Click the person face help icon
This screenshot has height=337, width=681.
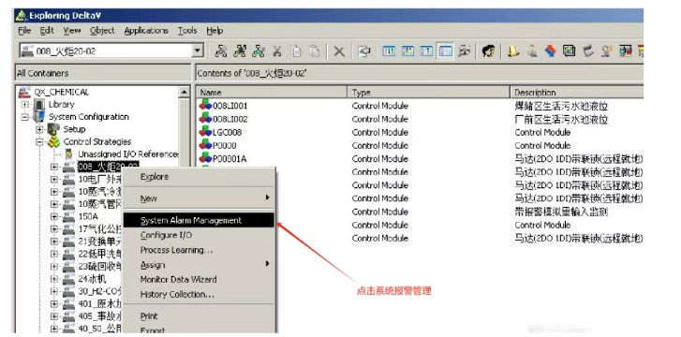point(489,51)
